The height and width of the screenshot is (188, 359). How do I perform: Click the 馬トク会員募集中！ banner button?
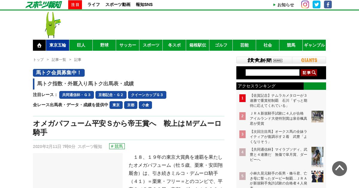[x=59, y=73]
